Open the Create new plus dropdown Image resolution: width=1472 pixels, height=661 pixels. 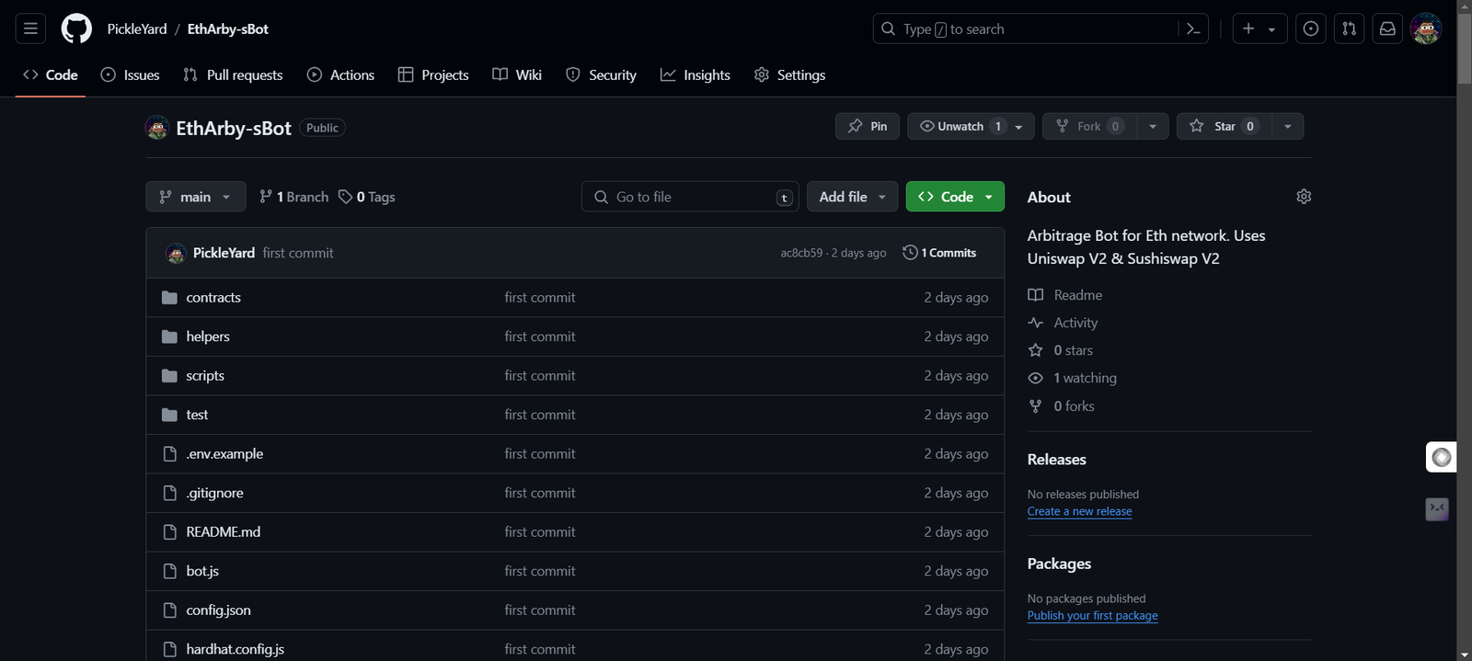(1259, 28)
